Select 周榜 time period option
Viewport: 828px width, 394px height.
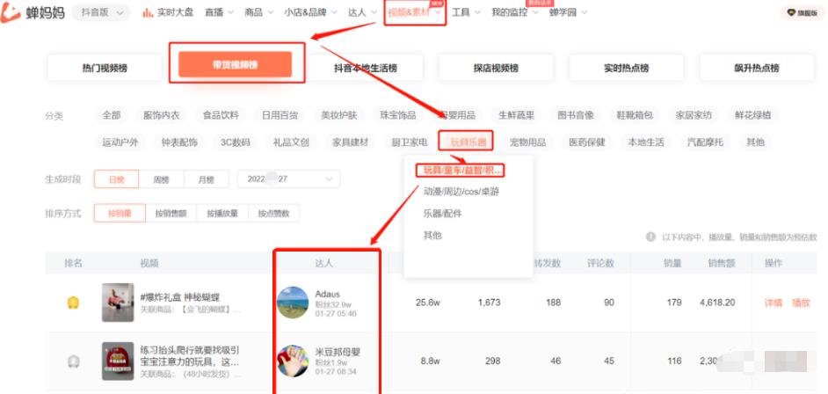(x=161, y=179)
